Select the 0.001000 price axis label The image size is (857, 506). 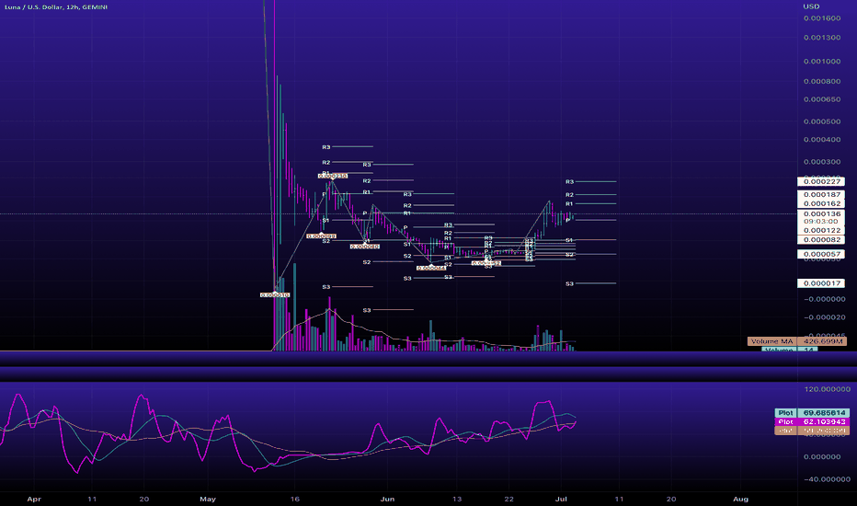tap(822, 62)
